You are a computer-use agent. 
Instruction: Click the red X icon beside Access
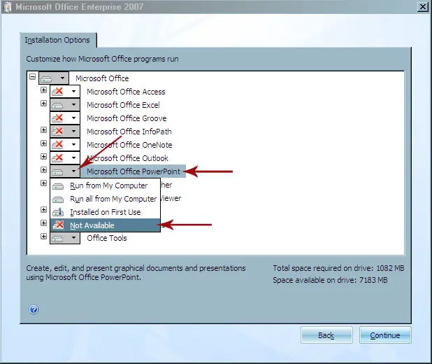pyautogui.click(x=57, y=91)
